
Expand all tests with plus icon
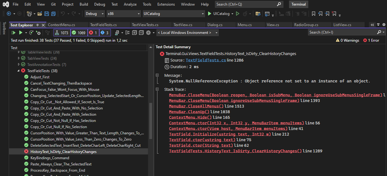[x=134, y=33]
